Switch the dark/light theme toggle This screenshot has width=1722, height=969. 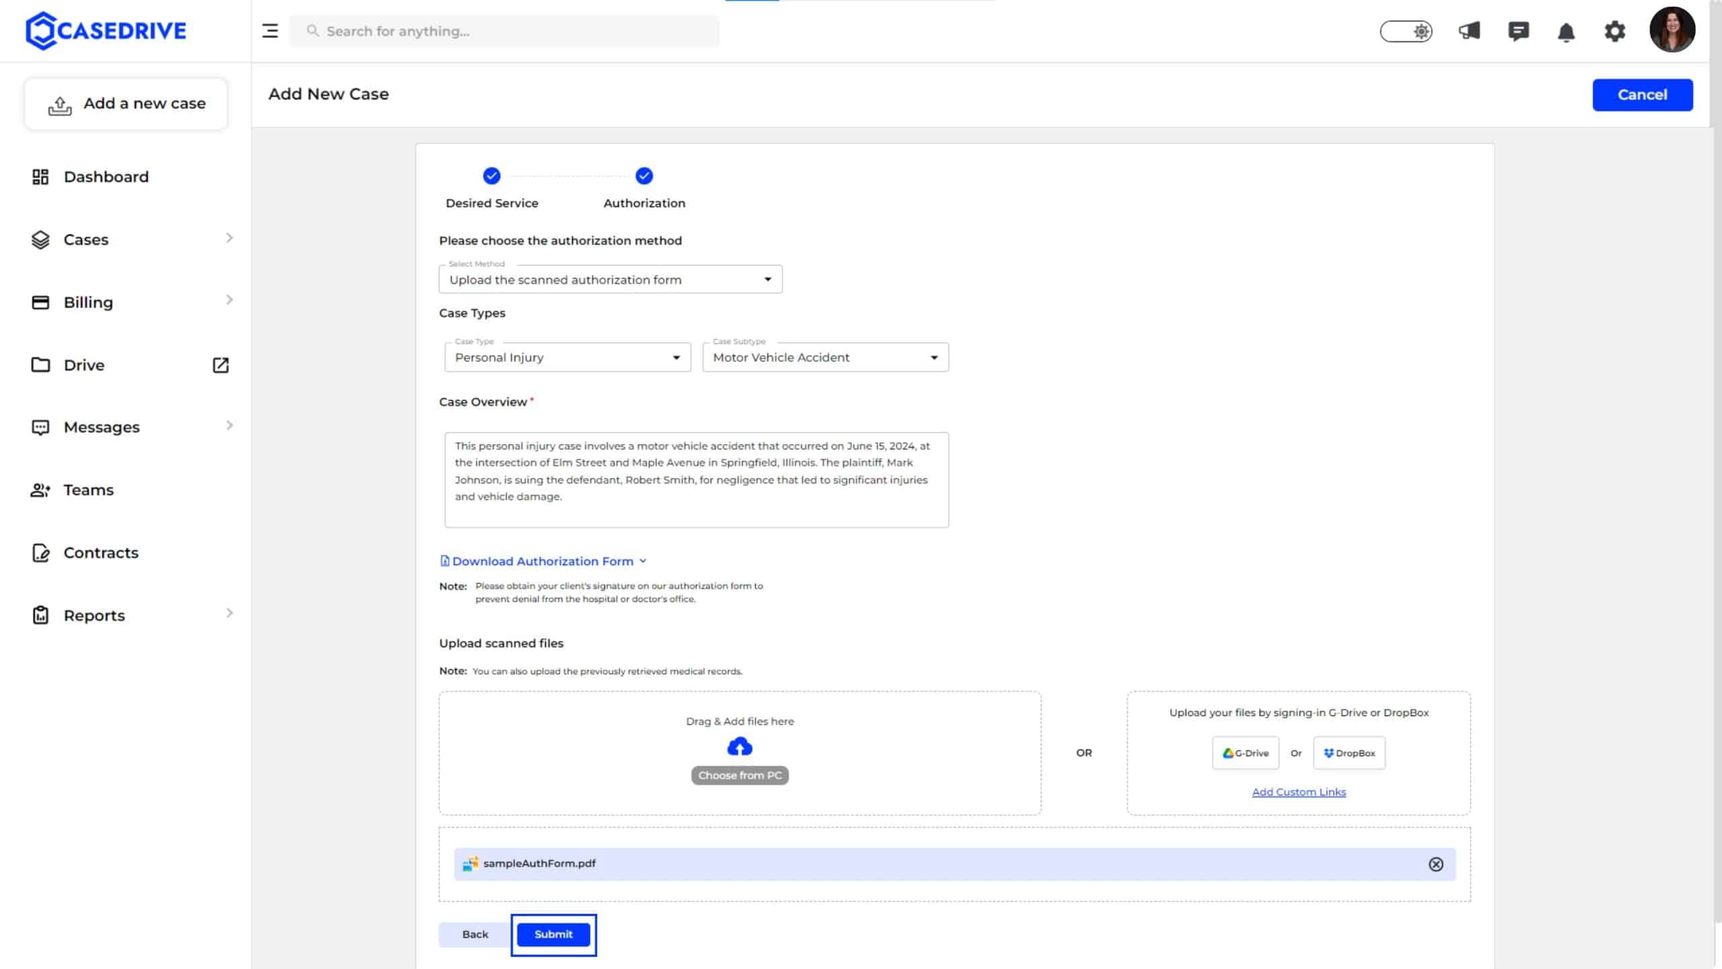pos(1406,31)
